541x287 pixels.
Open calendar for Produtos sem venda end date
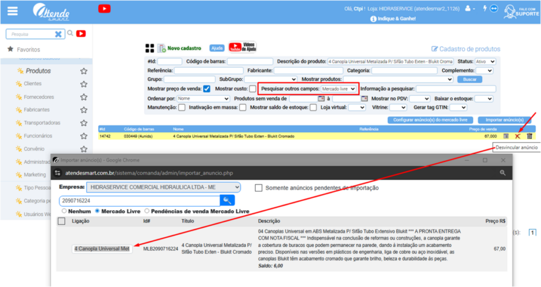365,98
